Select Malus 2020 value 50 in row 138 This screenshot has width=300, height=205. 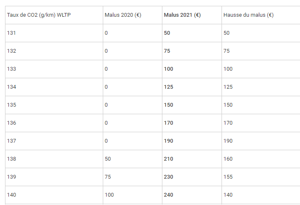click(x=107, y=159)
